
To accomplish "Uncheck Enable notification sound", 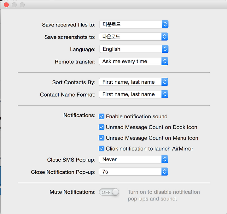I will point(102,116).
